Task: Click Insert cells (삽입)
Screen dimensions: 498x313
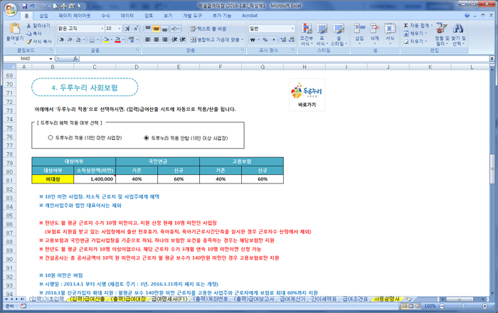Action: 359,33
